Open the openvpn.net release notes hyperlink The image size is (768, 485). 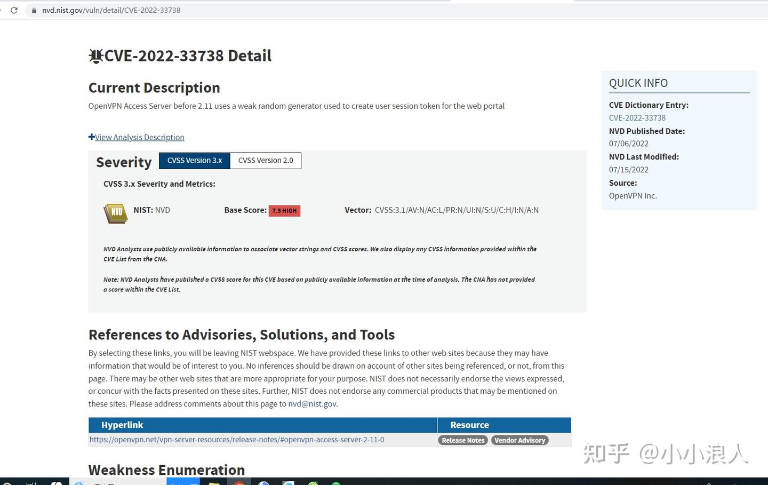(237, 440)
